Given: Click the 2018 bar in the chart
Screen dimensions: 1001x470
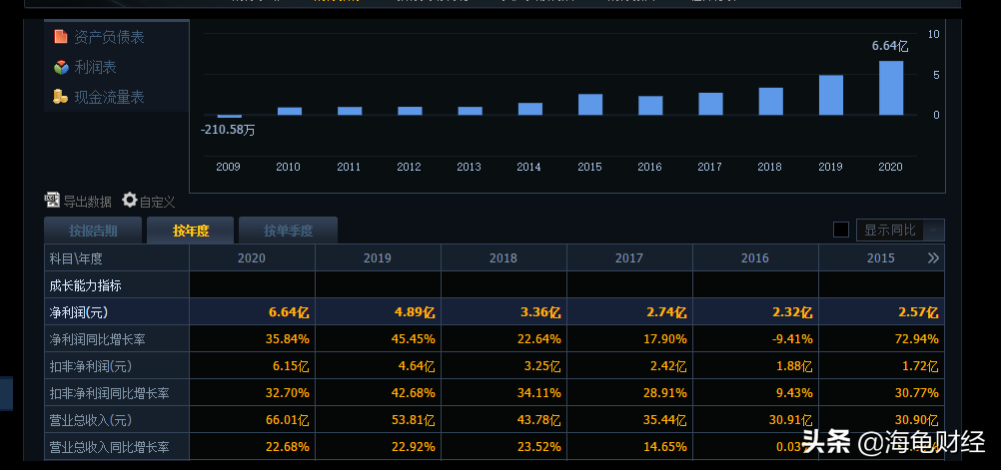Looking at the screenshot, I should tap(770, 102).
